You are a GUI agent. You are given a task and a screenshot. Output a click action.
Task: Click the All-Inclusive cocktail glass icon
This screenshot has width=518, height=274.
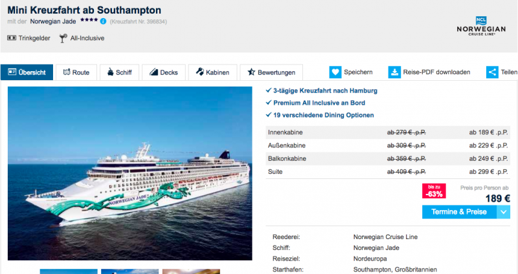tap(63, 38)
